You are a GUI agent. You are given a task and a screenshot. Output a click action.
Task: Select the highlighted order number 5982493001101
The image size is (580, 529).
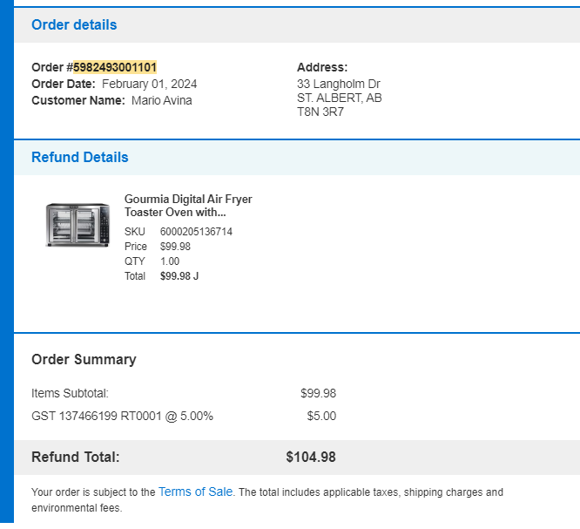[115, 67]
